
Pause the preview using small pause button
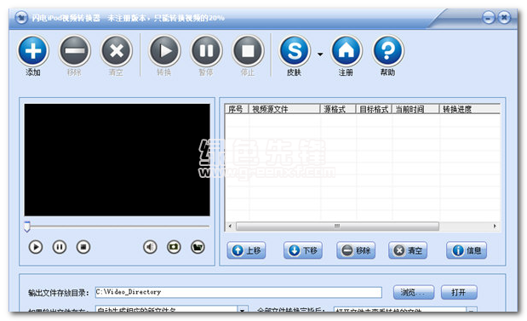coord(60,247)
